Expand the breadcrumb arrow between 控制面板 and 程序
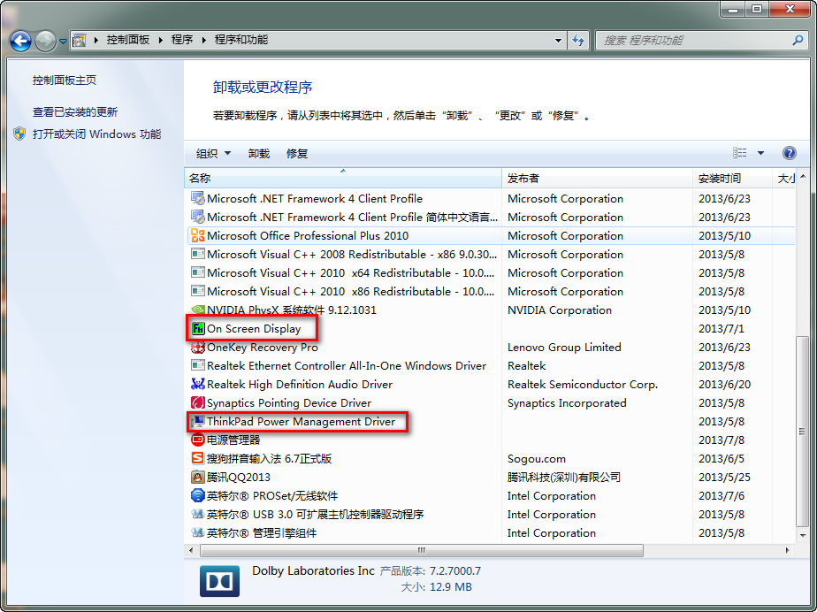The height and width of the screenshot is (612, 817). click(x=160, y=40)
